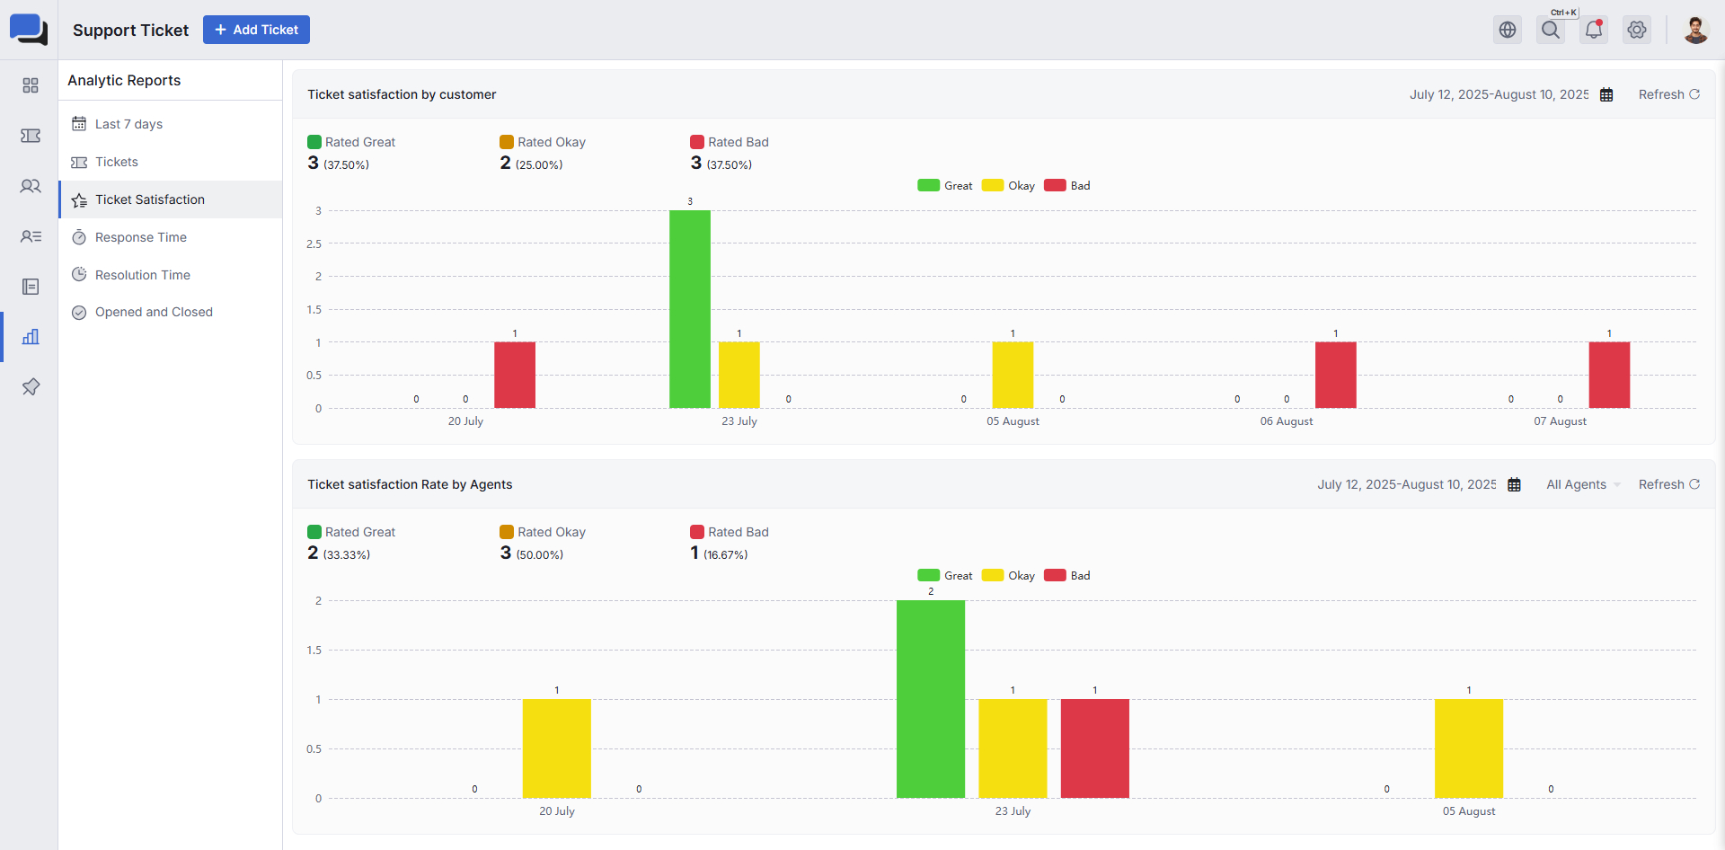Toggle the Okay series in customer chart legend
The image size is (1725, 850).
[1009, 186]
